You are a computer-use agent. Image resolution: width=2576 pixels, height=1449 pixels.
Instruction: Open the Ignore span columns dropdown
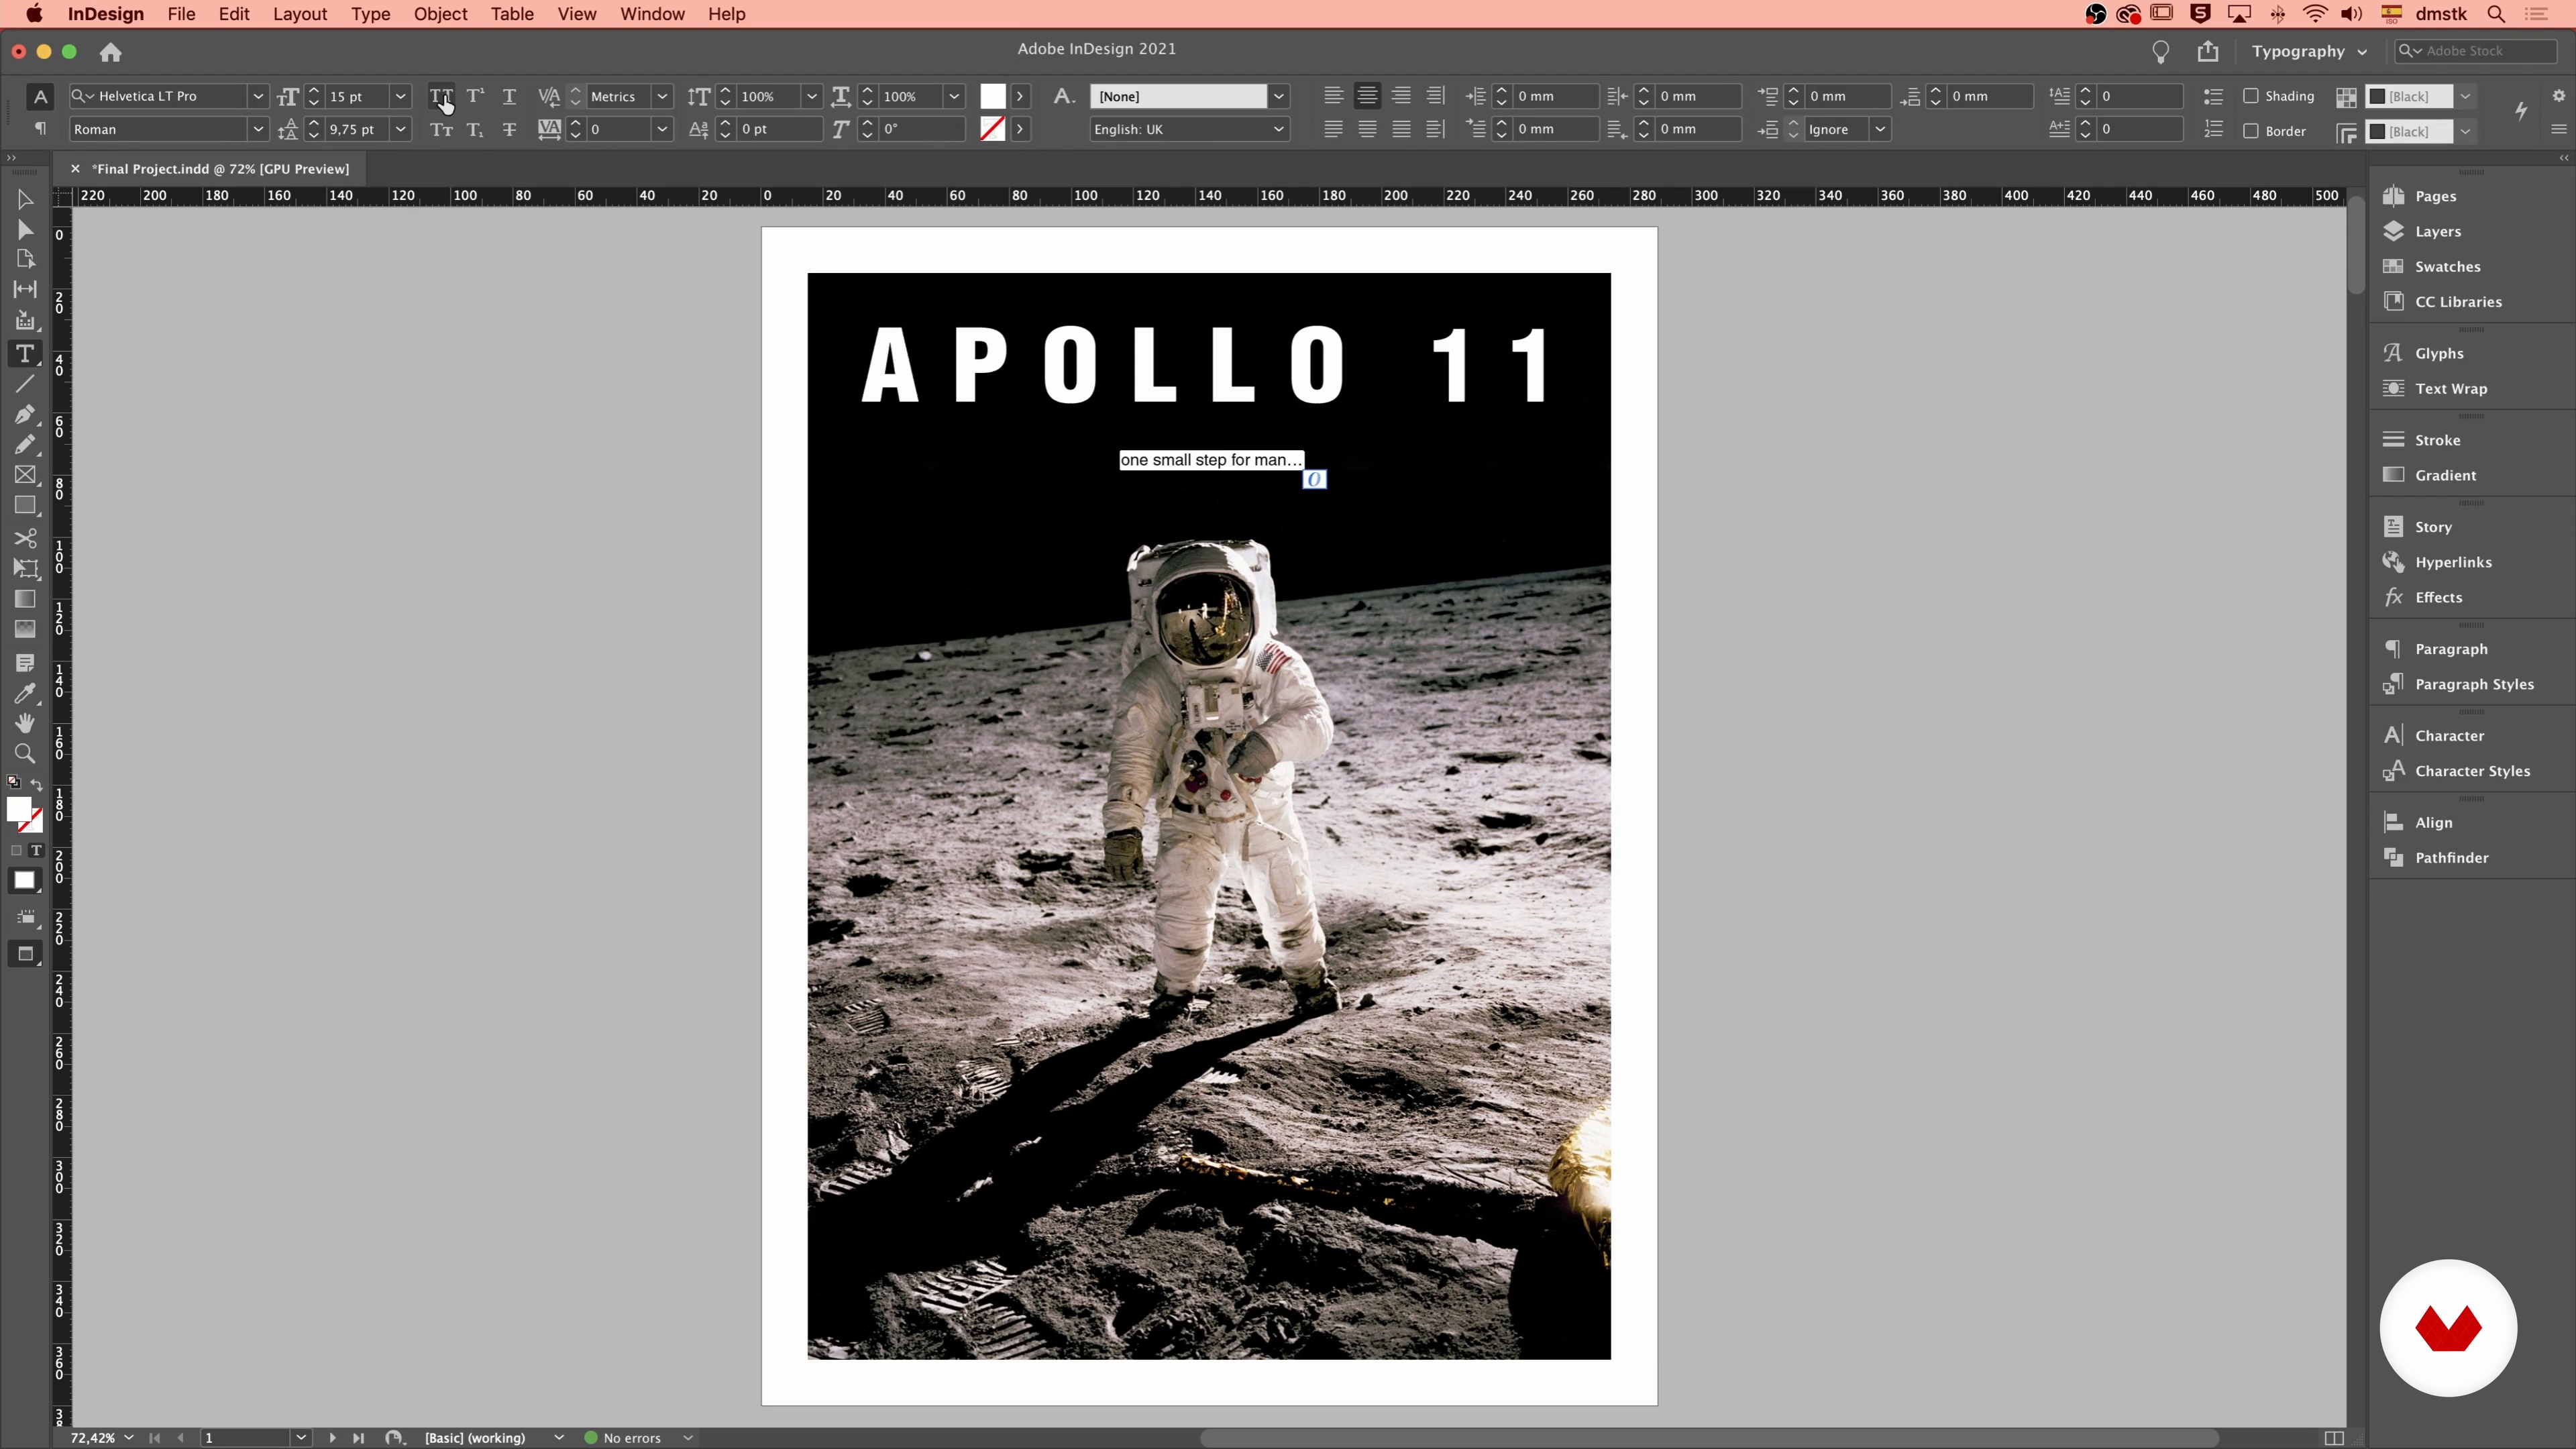[x=1880, y=129]
